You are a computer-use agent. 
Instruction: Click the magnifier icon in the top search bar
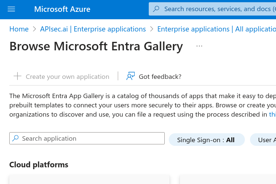point(157,9)
